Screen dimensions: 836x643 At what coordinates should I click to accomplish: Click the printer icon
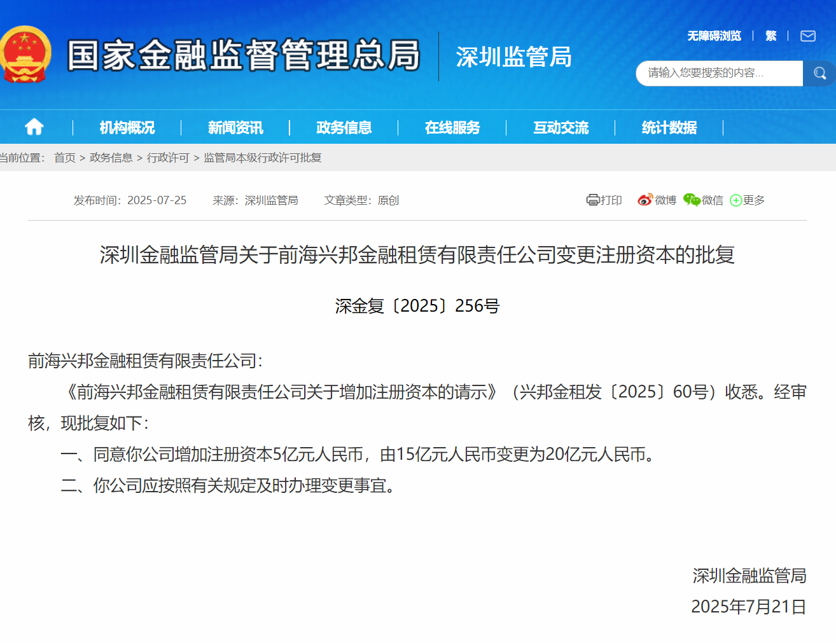pos(592,200)
